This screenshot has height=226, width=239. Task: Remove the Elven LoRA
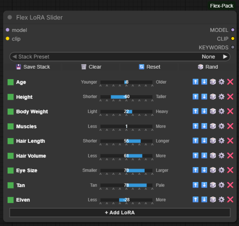pos(230,199)
